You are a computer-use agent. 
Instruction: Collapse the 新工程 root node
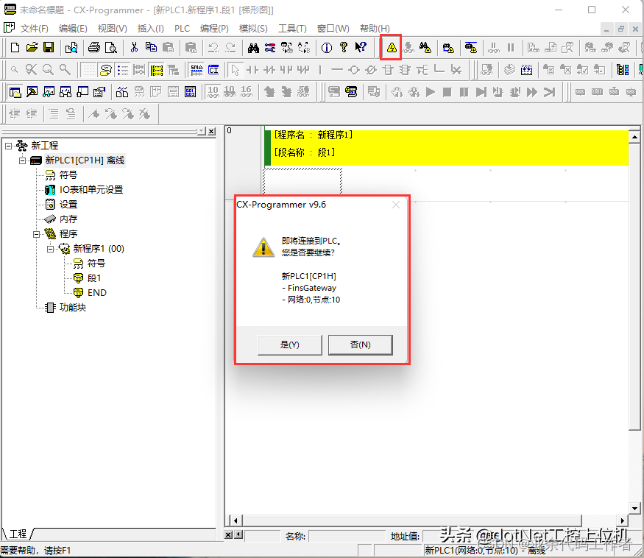pyautogui.click(x=8, y=146)
